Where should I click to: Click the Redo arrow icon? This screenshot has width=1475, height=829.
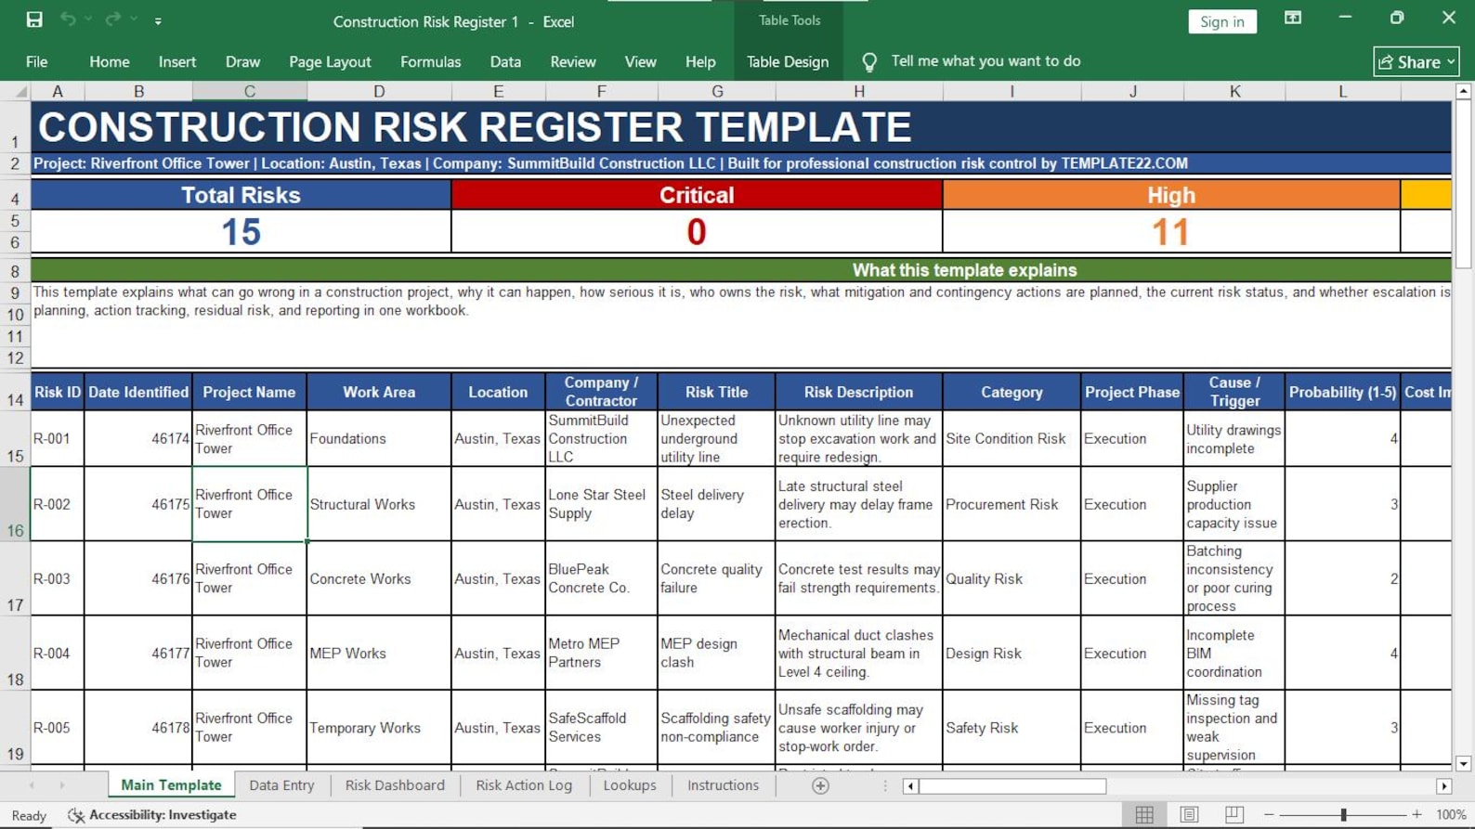point(112,19)
